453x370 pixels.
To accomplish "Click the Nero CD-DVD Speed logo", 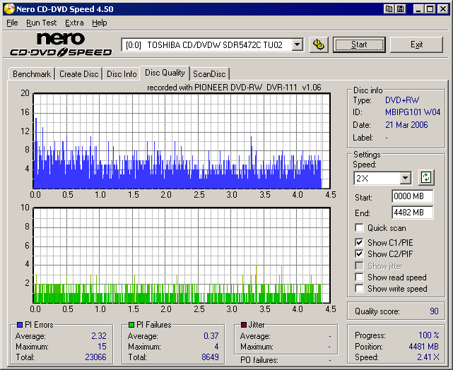I will [x=61, y=44].
